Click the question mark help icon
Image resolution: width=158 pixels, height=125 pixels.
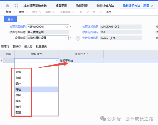pyautogui.click(x=78, y=38)
